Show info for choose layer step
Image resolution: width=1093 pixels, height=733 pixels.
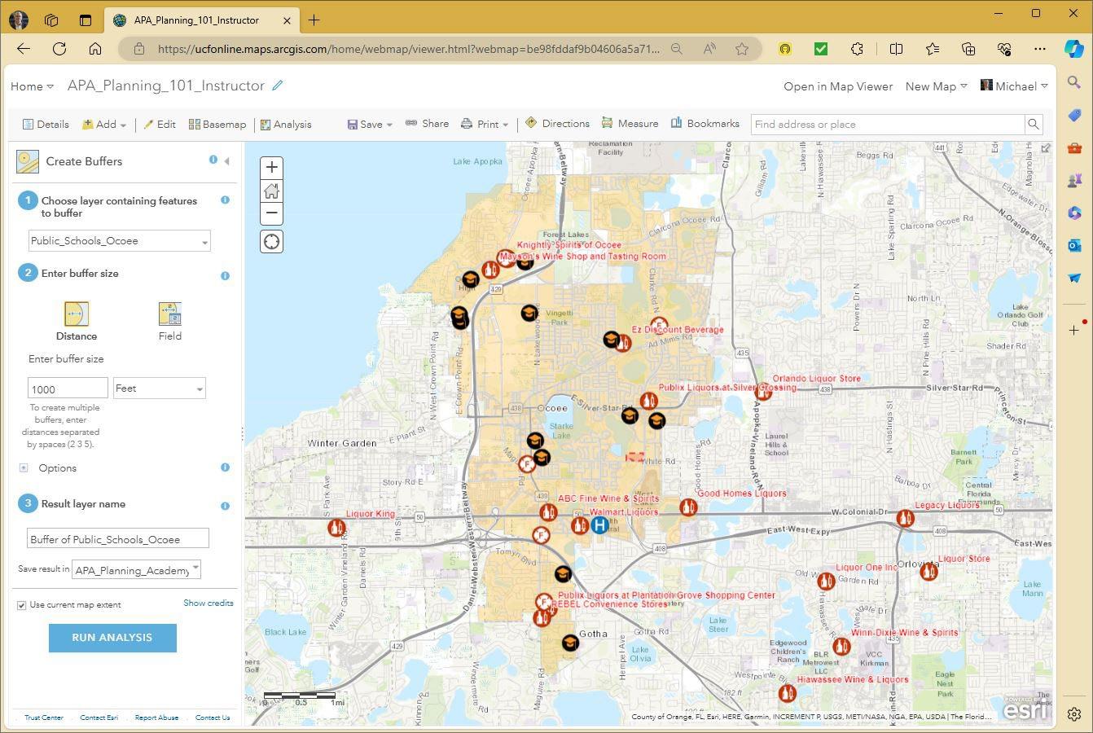[225, 200]
